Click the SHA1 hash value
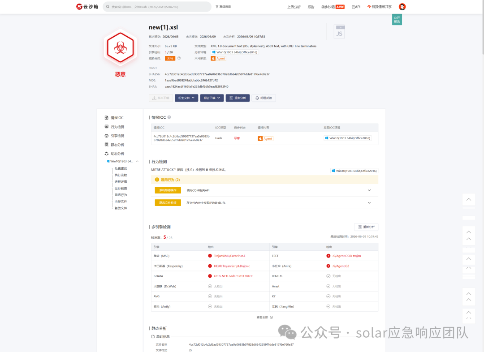The image size is (484, 352). click(196, 86)
